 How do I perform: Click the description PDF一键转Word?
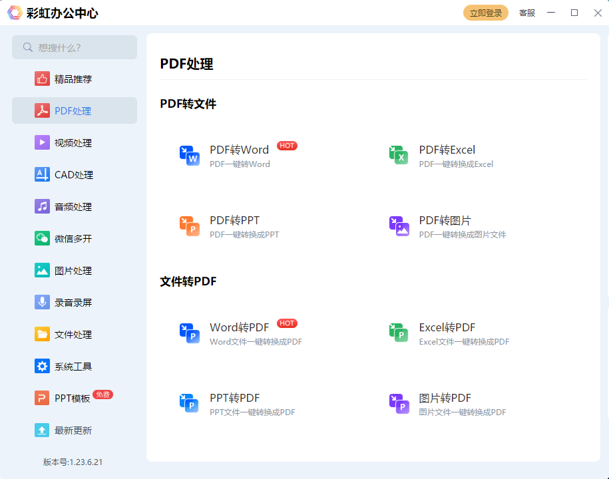pos(240,164)
